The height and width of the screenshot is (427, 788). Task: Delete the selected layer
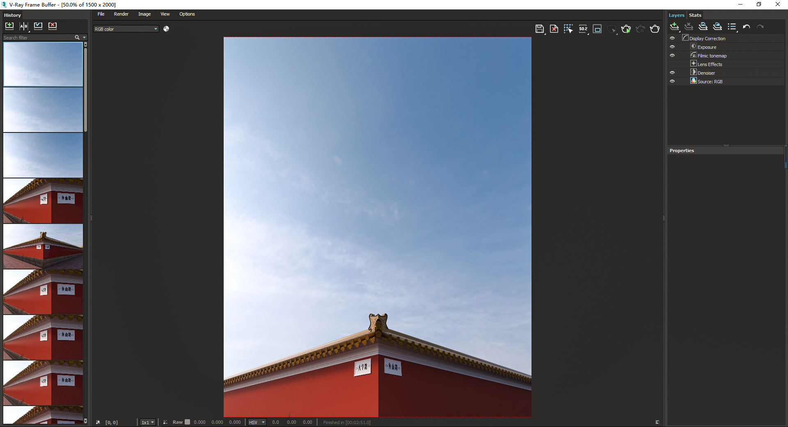coord(689,27)
